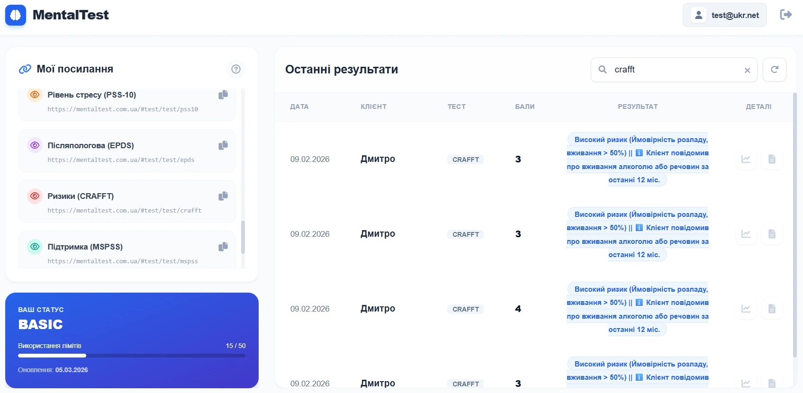Clear the crafft search text
The width and height of the screenshot is (803, 393).
pyautogui.click(x=747, y=70)
